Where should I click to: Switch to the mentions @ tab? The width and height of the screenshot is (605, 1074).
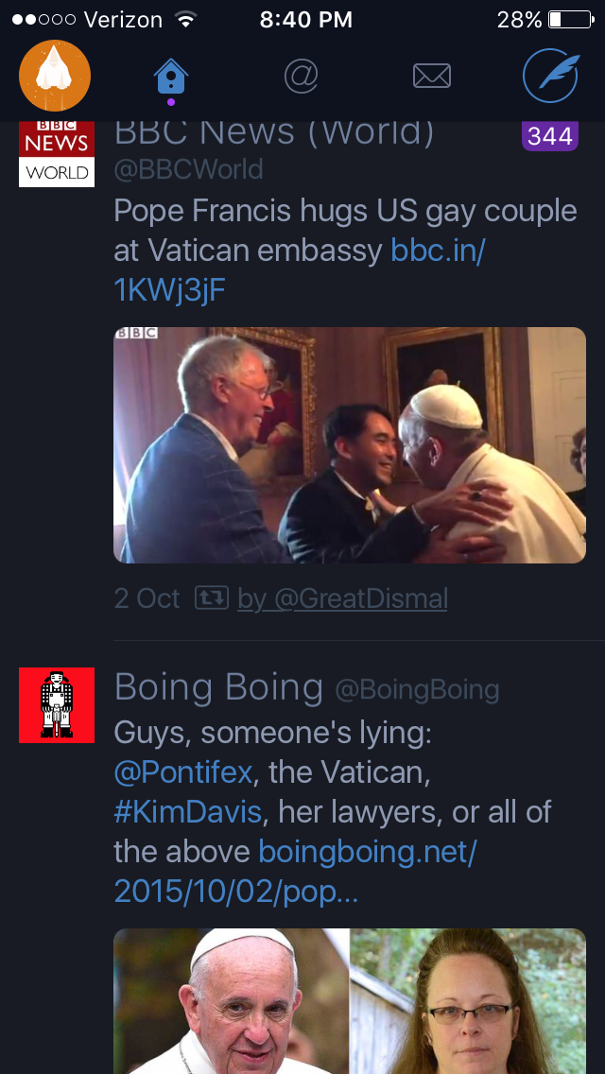click(x=301, y=77)
